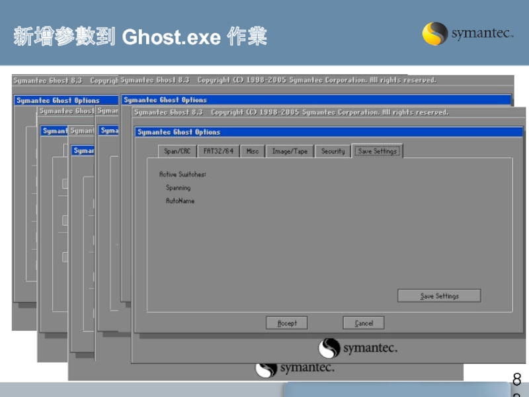The height and width of the screenshot is (397, 529).
Task: Switch to the Security tab
Action: pyautogui.click(x=333, y=152)
